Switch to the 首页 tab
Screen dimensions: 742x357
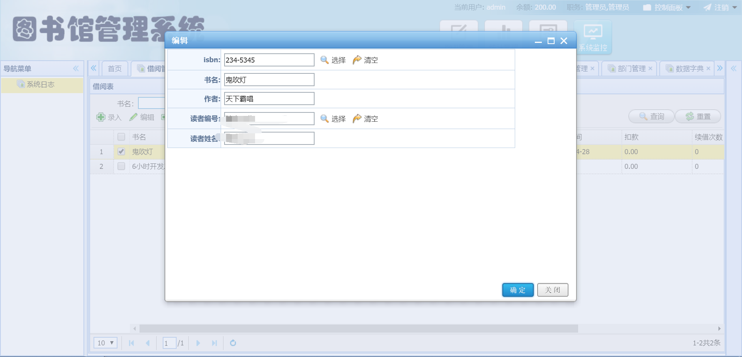(x=114, y=68)
